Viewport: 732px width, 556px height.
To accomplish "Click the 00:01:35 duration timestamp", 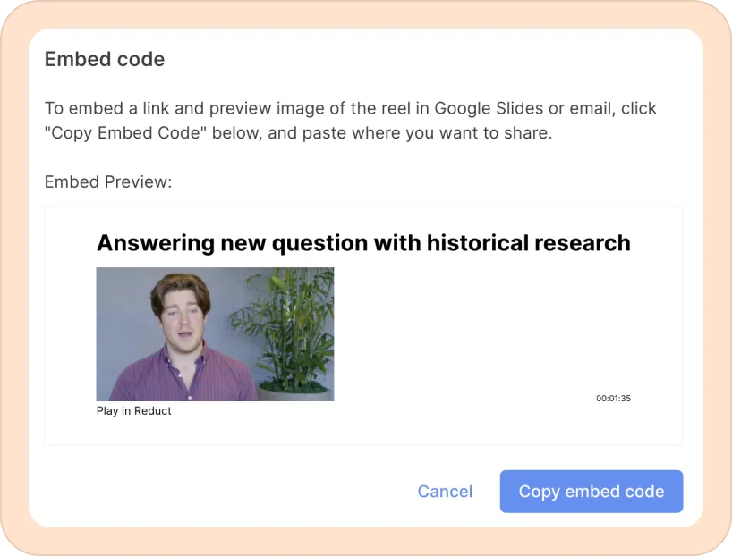I will (x=613, y=398).
